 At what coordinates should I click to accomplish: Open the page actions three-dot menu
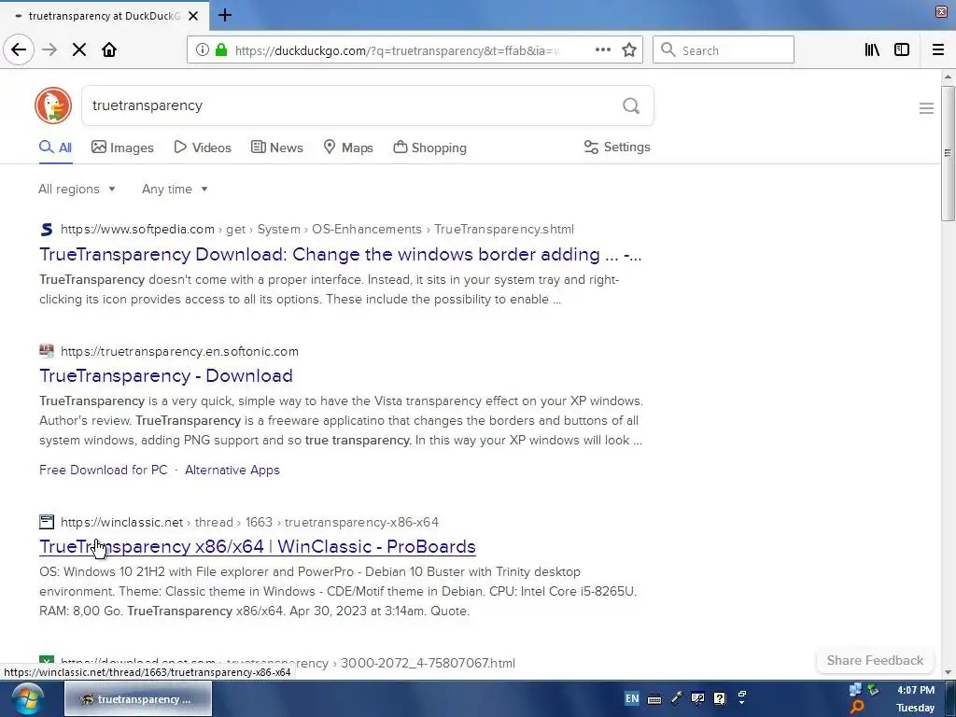click(x=602, y=50)
